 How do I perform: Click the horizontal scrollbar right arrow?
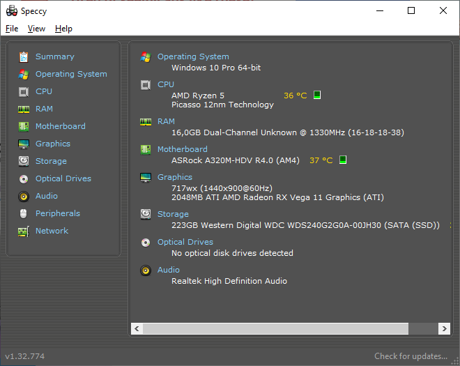click(444, 329)
